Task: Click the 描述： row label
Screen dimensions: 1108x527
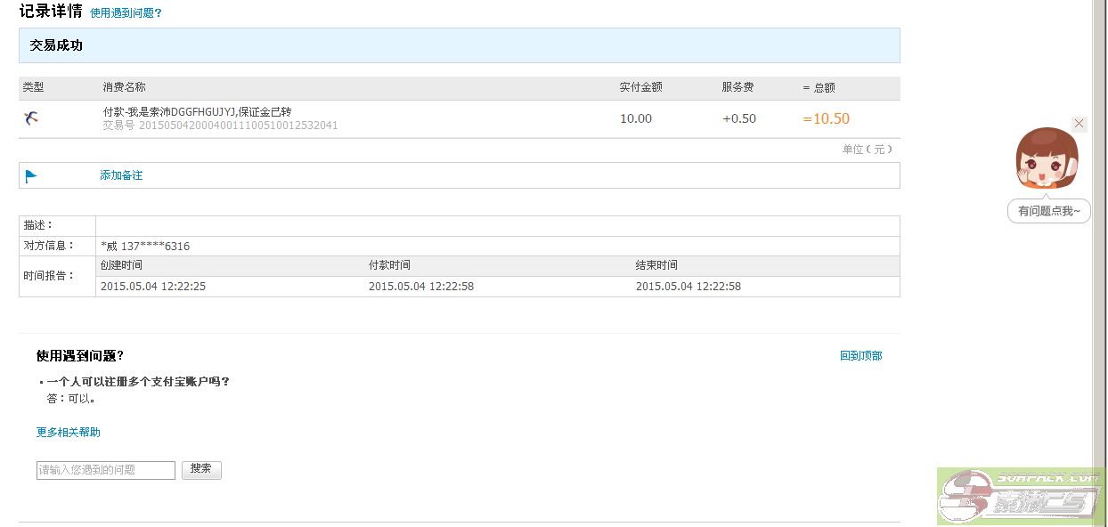Action: pyautogui.click(x=38, y=225)
